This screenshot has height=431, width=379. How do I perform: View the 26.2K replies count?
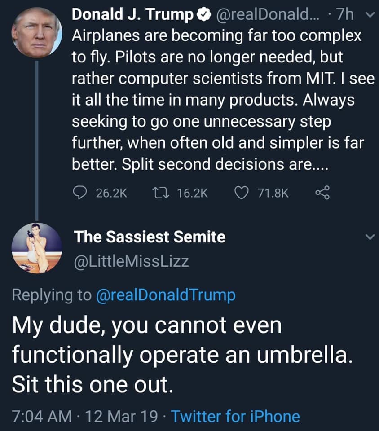[x=112, y=193]
